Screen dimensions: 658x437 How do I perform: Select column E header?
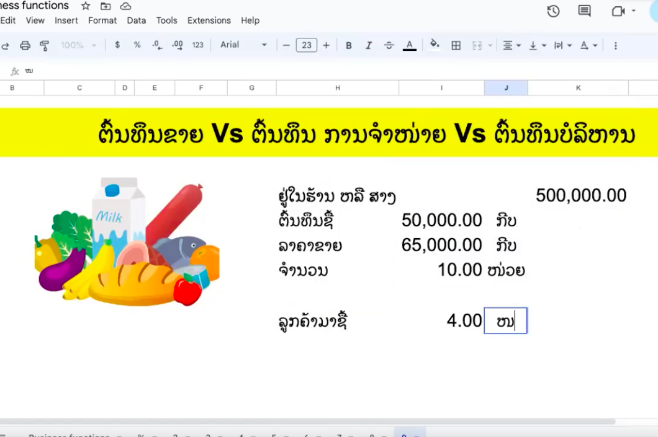pos(155,87)
